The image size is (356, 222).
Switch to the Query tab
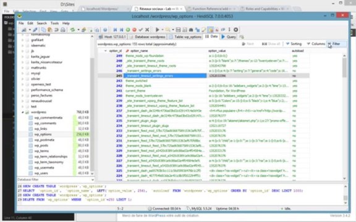tap(229, 37)
